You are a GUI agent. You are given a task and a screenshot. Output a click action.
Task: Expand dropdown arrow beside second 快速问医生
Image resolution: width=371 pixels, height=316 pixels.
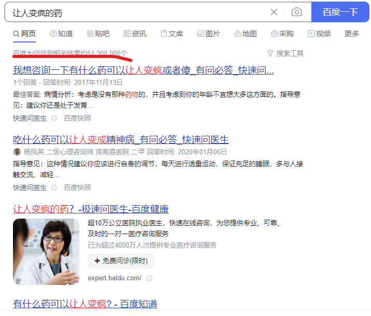(x=54, y=188)
